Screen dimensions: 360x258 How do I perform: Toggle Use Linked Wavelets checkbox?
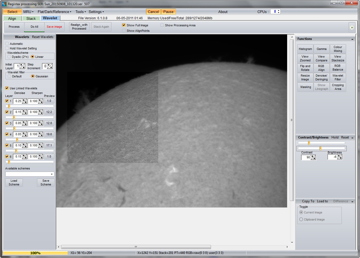pyautogui.click(x=7, y=88)
